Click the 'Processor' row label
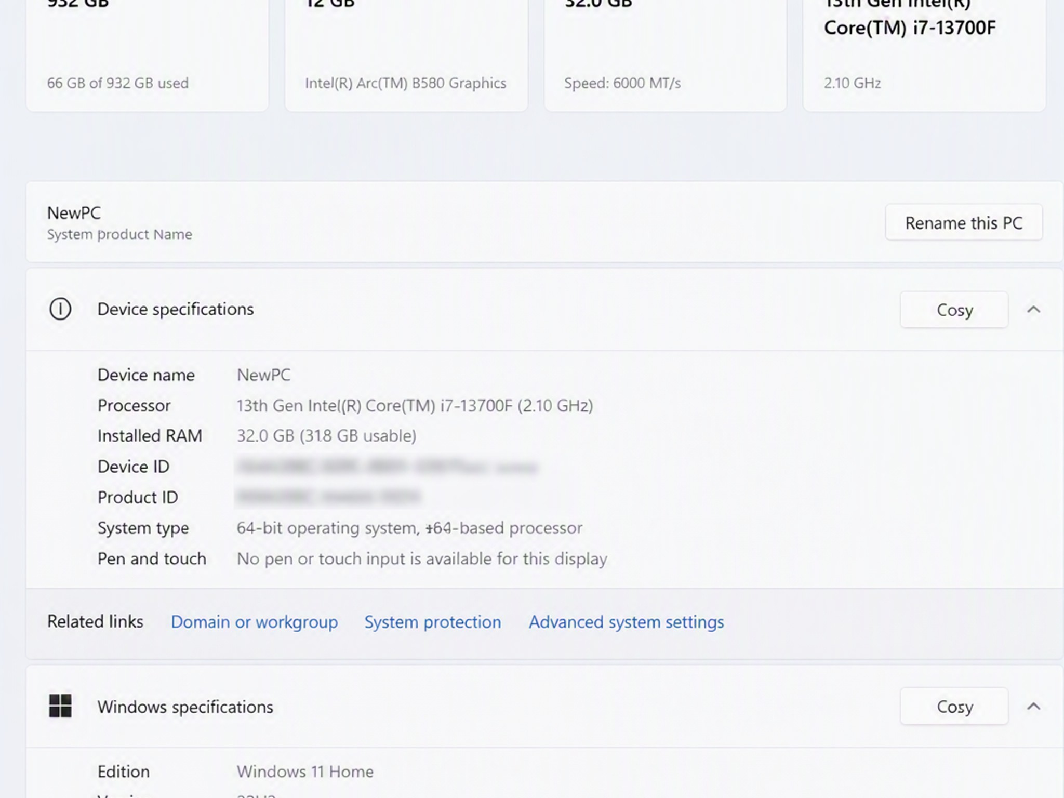This screenshot has width=1064, height=798. [x=134, y=406]
